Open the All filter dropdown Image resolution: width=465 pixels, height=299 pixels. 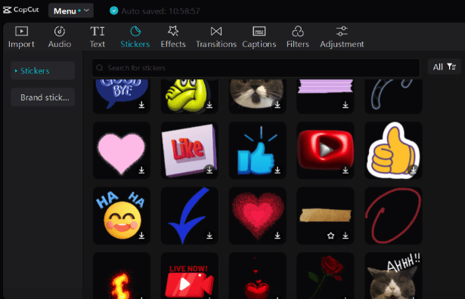pos(445,67)
